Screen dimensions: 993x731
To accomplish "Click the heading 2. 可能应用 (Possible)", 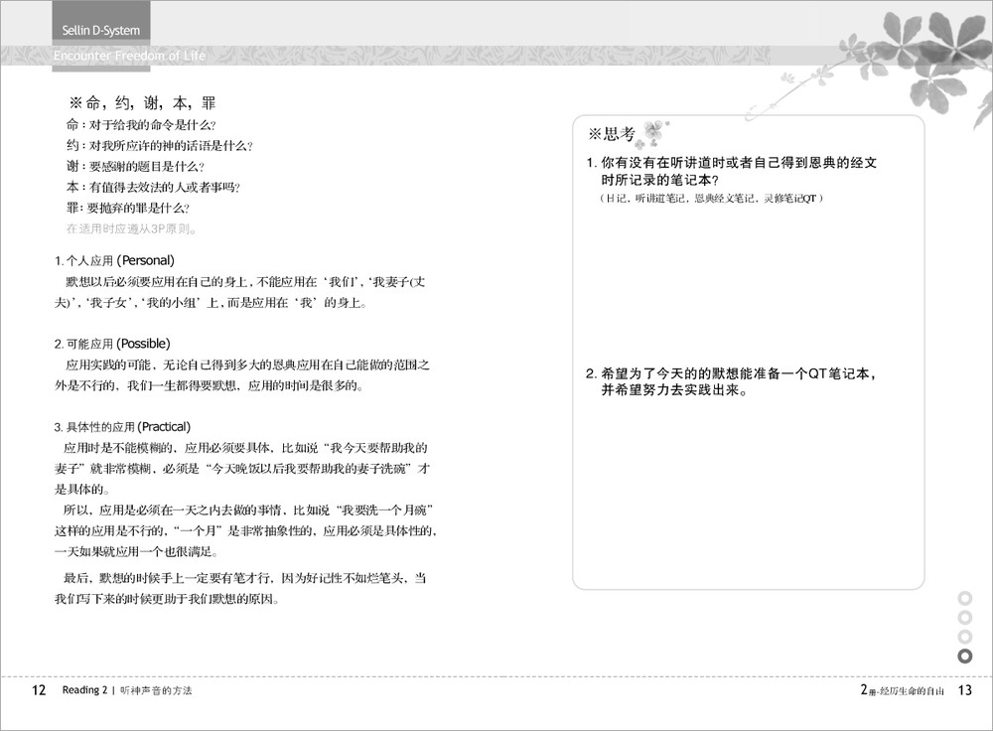I will coord(111,344).
